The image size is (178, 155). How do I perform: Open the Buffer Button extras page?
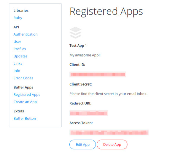tap(25, 118)
